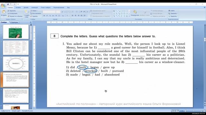The width and height of the screenshot is (206, 115).
Task: Click Контур фигуры shape outline
Action: pos(156,13)
